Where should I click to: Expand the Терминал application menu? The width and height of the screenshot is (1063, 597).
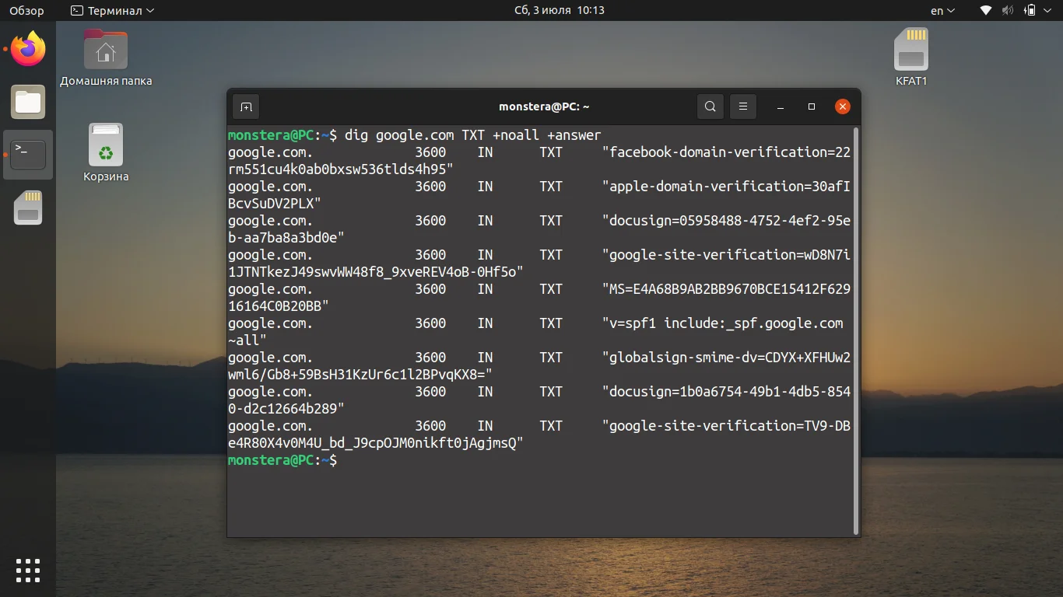point(111,10)
